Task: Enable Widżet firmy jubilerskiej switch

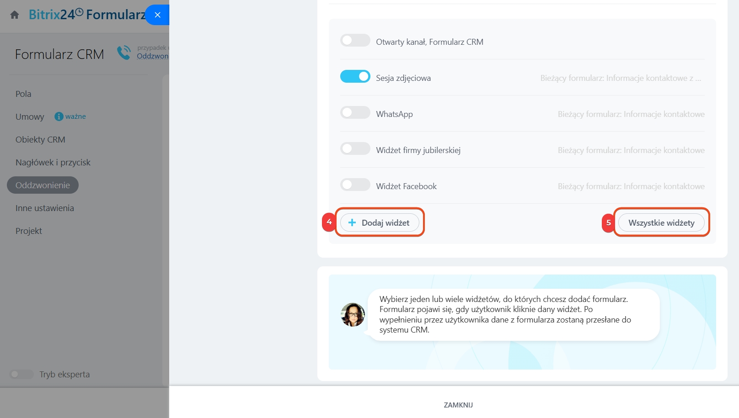Action: point(355,149)
